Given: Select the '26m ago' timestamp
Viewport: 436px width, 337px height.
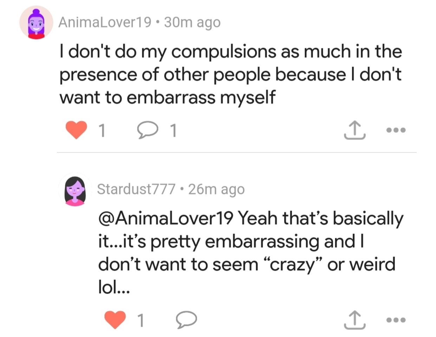Looking at the screenshot, I should pyautogui.click(x=216, y=189).
